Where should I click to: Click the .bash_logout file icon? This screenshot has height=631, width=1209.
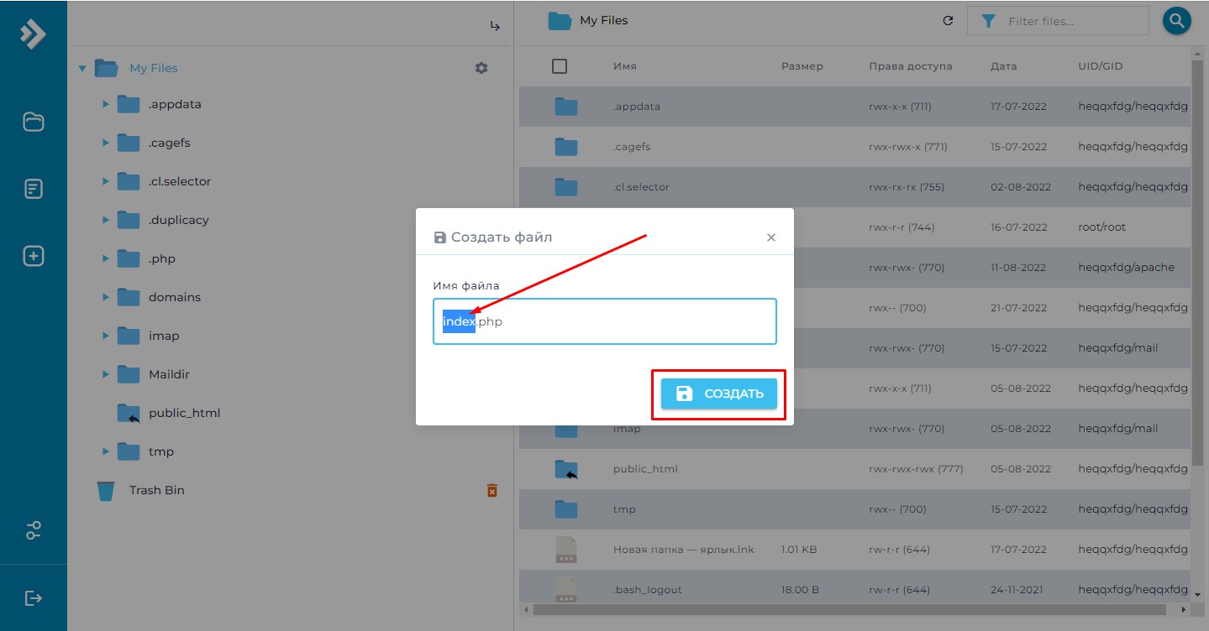click(566, 589)
